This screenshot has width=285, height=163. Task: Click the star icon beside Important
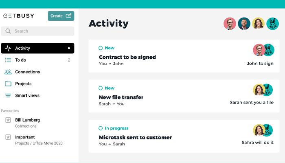coord(8,137)
